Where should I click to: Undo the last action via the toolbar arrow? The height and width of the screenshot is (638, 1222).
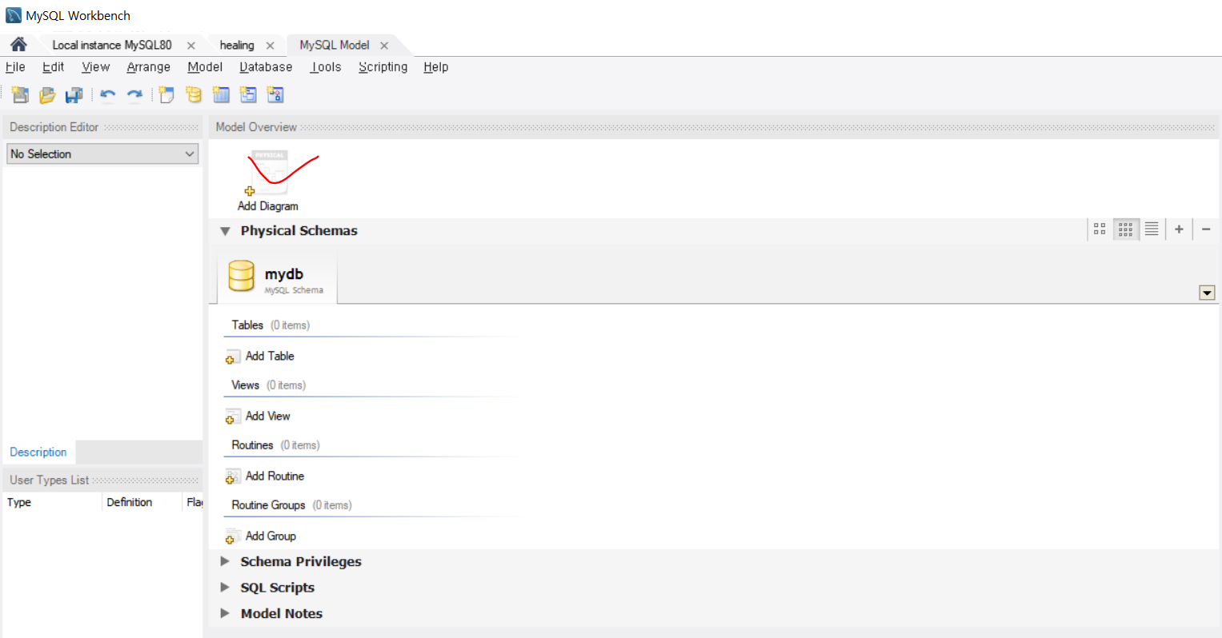point(108,95)
